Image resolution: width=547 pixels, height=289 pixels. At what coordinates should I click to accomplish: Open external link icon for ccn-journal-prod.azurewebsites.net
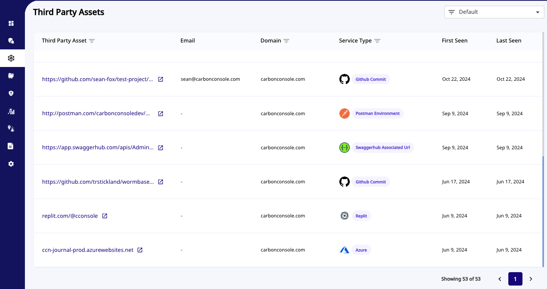point(140,250)
